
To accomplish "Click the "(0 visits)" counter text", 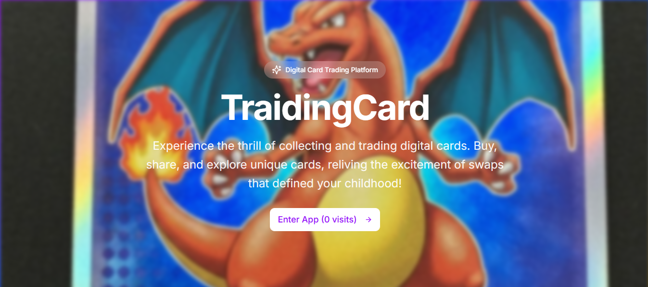I will pos(339,220).
